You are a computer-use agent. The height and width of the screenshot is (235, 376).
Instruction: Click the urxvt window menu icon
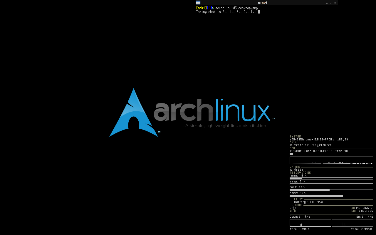pos(198,3)
